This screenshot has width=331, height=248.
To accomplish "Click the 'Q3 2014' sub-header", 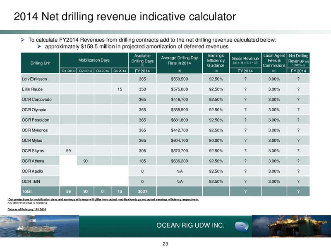I will tap(102, 71).
